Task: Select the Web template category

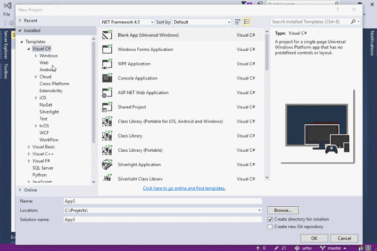Action: 44,63
